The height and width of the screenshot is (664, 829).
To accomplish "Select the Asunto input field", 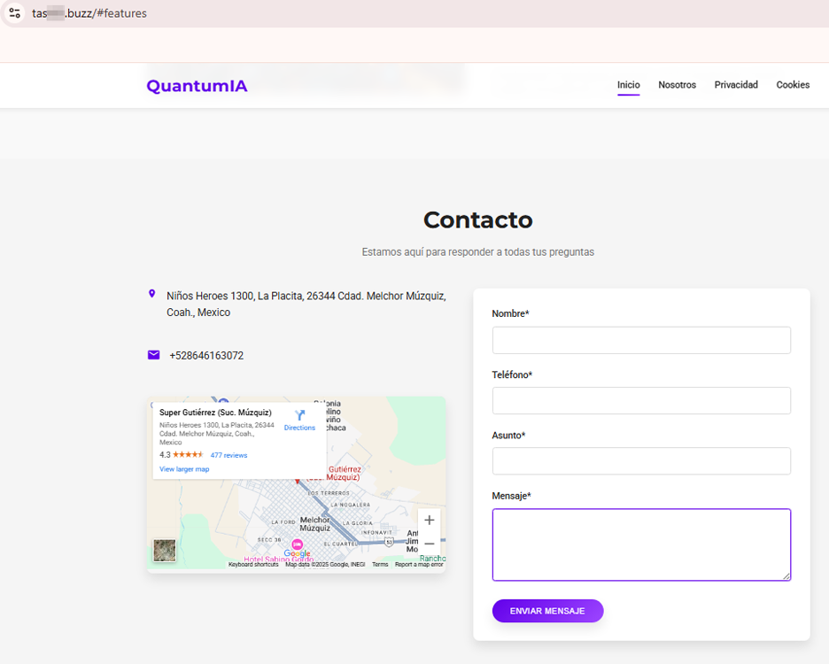I will pyautogui.click(x=641, y=460).
